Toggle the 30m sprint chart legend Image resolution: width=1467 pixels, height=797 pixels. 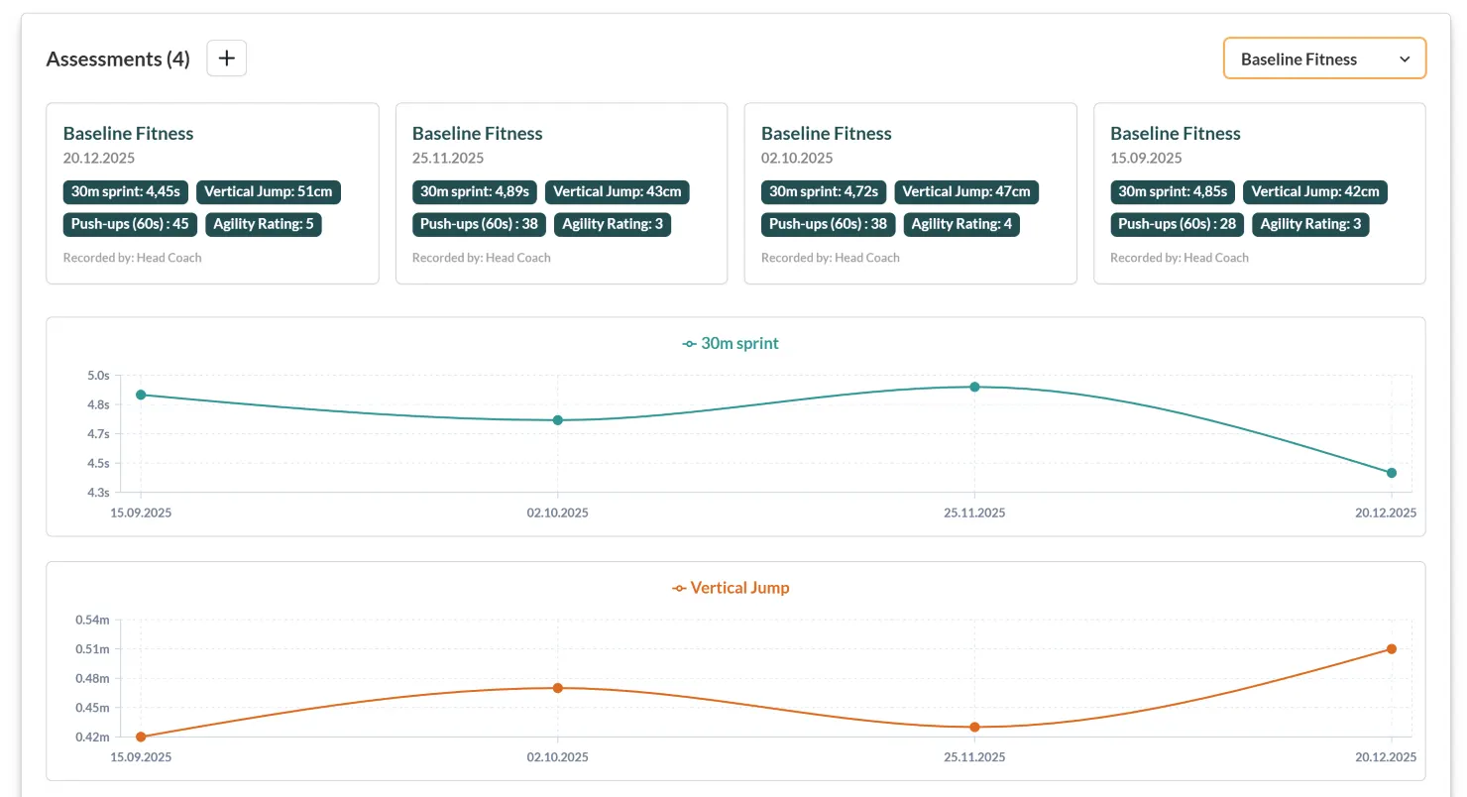coord(731,343)
